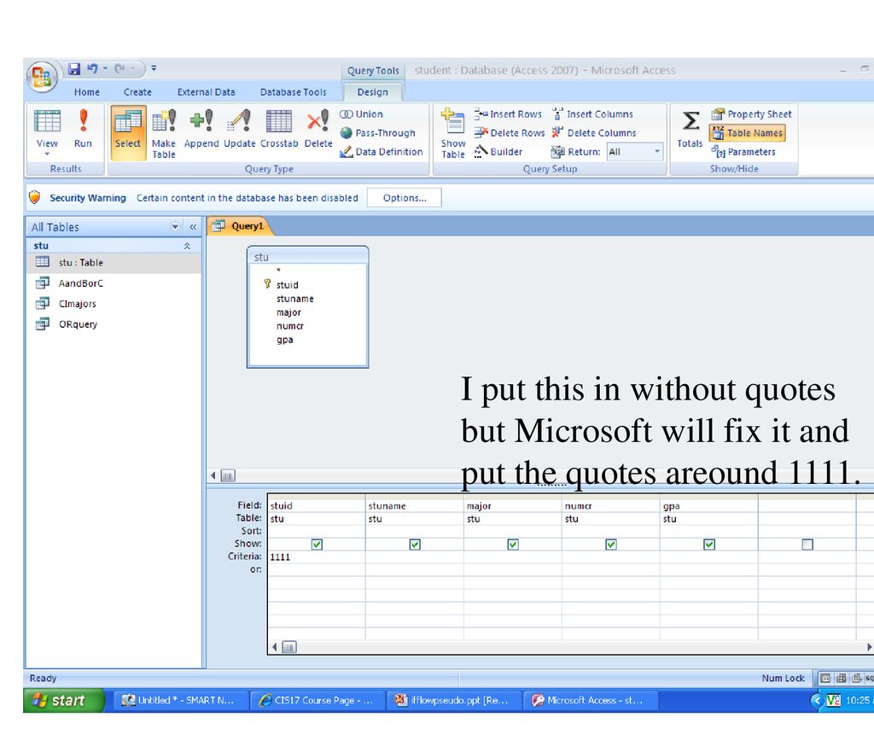The image size is (874, 746).
Task: Select gpa field in stu table box
Action: tap(284, 340)
